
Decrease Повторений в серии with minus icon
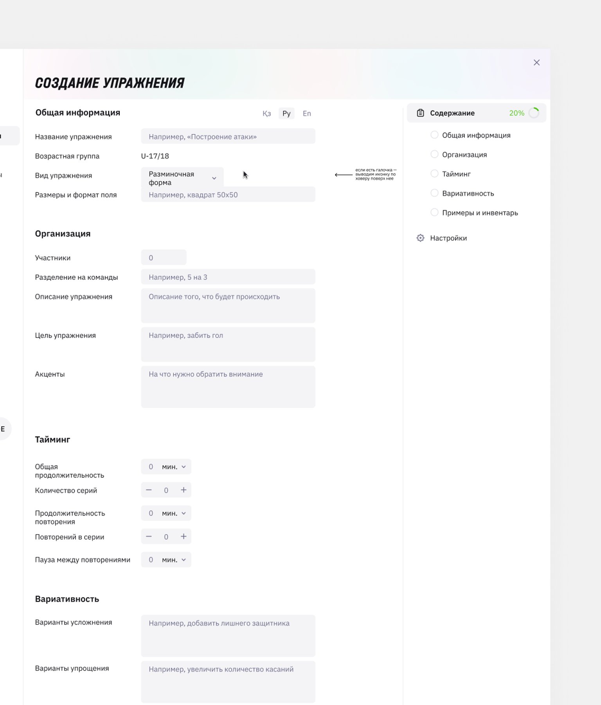pyautogui.click(x=149, y=537)
